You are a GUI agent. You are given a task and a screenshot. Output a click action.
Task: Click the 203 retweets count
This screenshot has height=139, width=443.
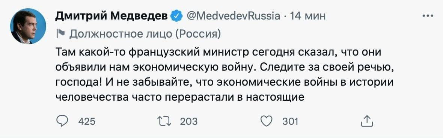pos(189,121)
